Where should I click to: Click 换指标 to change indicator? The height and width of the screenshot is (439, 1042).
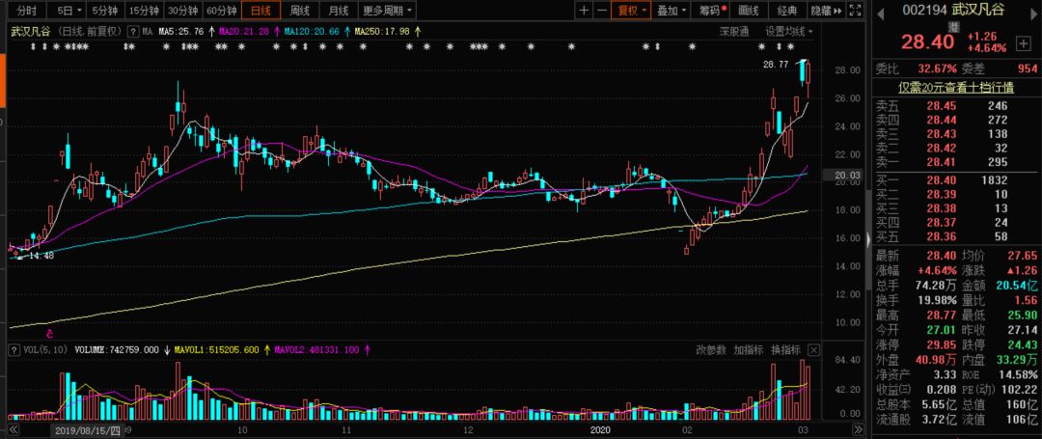[784, 350]
